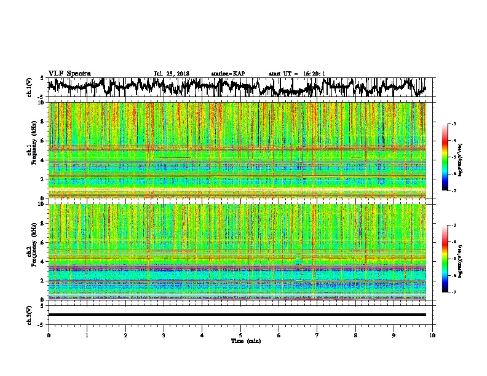Viewport: 487px width, 376px height.
Task: Click the "10" label on the time axis
Action: pyautogui.click(x=432, y=335)
